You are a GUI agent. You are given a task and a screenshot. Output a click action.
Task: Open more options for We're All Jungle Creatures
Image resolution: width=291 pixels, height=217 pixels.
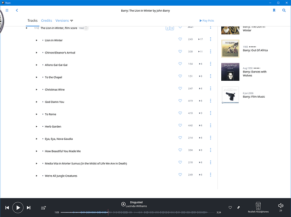(x=210, y=174)
